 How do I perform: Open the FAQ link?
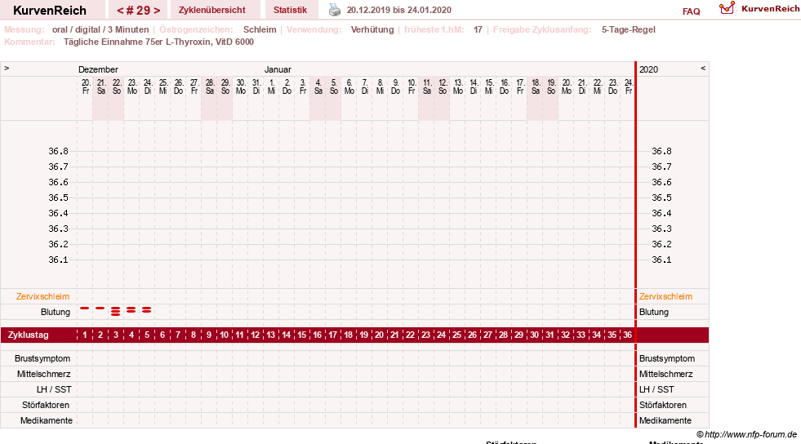(691, 11)
